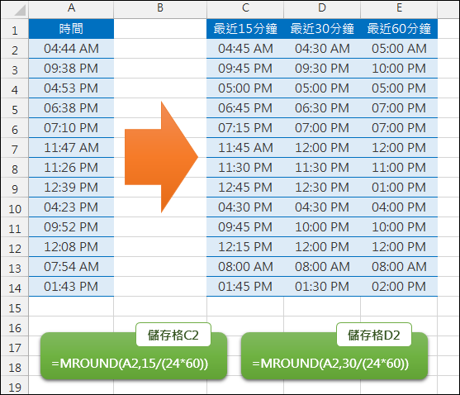Select row 14 header
460x395 pixels.
[15, 287]
